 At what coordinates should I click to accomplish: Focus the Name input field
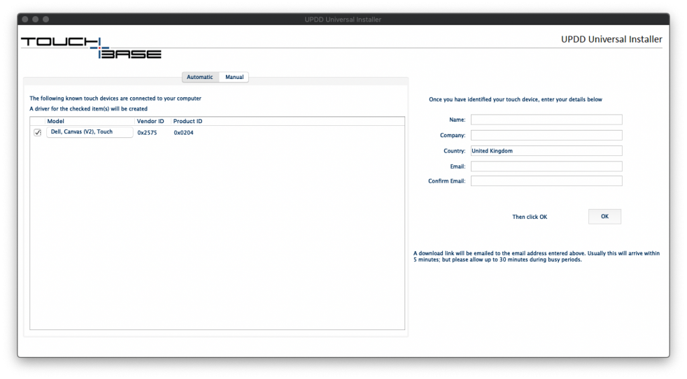[x=546, y=119]
